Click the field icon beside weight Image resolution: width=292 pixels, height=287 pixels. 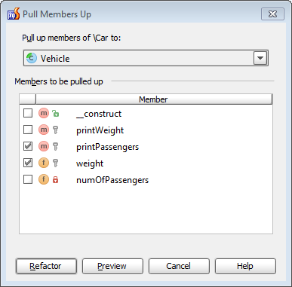[x=44, y=163]
